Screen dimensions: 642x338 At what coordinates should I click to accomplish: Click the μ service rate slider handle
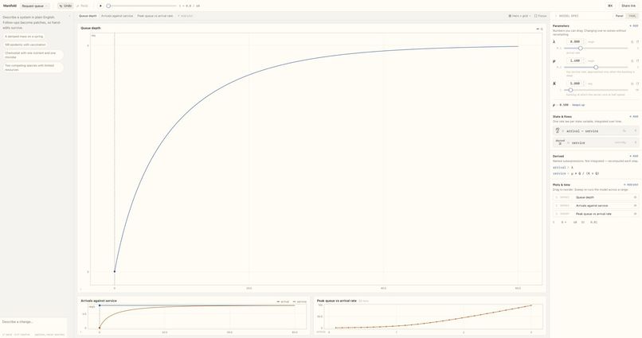[x=596, y=67]
